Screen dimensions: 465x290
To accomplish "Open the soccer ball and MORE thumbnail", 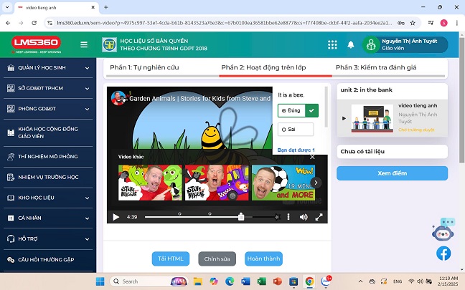I will point(283,183).
